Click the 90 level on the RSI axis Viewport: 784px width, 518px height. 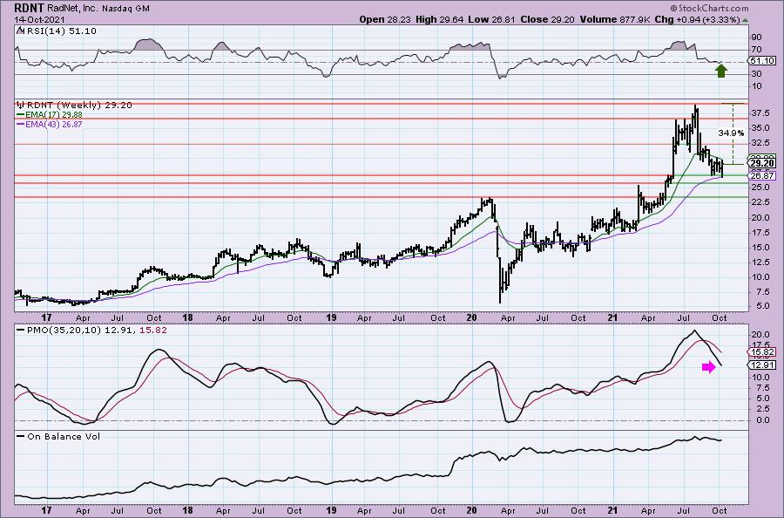pos(756,37)
